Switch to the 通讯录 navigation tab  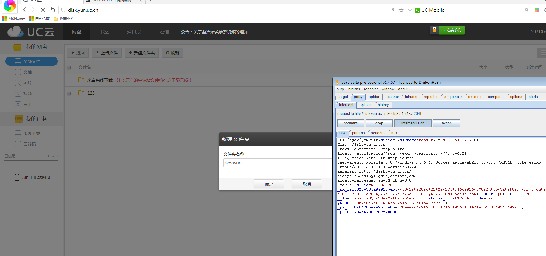[134, 32]
